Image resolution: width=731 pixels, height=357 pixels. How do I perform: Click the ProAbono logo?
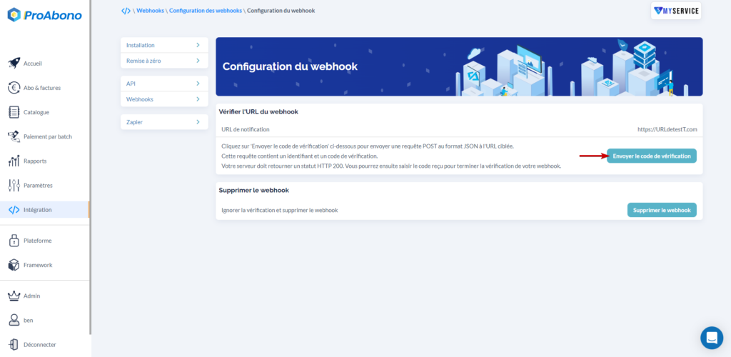[45, 15]
